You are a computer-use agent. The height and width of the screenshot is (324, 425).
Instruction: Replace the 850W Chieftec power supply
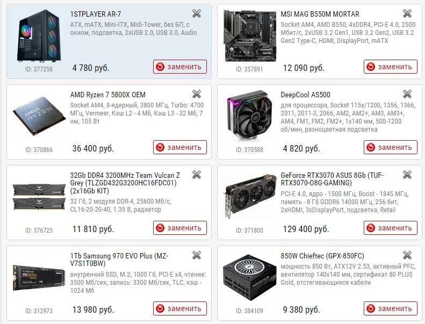(390, 308)
